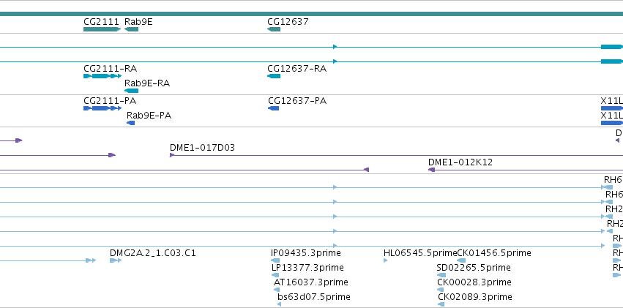The height and width of the screenshot is (308, 623).
Task: Click the IP09435.3prime EST arrow
Action: 275,260
